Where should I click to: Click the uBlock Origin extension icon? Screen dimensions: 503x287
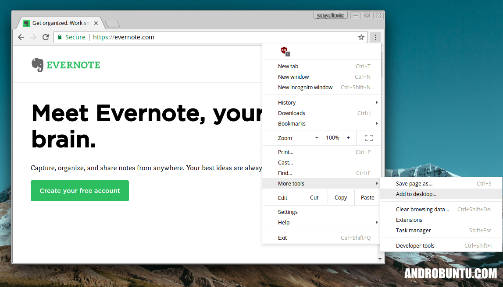[285, 51]
